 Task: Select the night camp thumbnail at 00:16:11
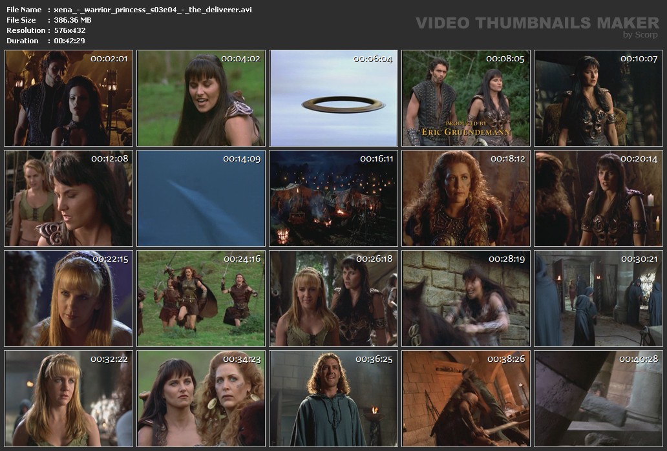[333, 198]
